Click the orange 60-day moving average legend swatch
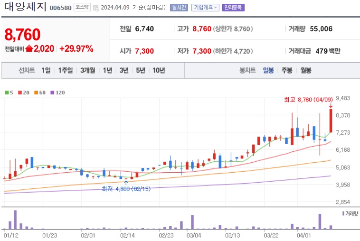The image size is (360, 241). click(36, 93)
